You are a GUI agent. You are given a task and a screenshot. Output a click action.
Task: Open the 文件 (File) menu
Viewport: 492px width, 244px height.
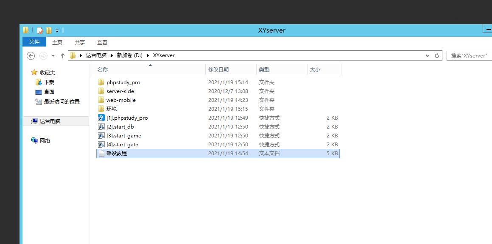[x=34, y=42]
